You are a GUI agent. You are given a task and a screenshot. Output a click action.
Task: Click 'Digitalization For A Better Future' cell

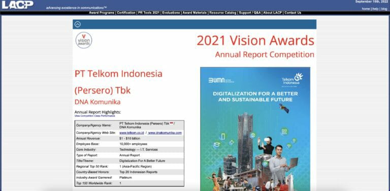point(142,161)
